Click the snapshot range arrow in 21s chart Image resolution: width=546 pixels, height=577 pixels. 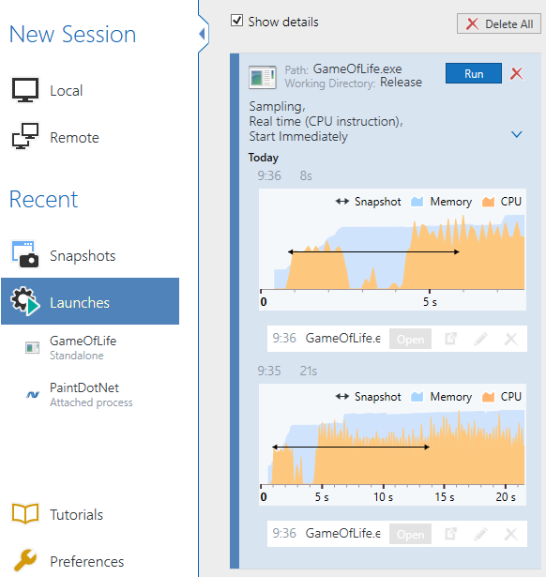click(x=351, y=447)
